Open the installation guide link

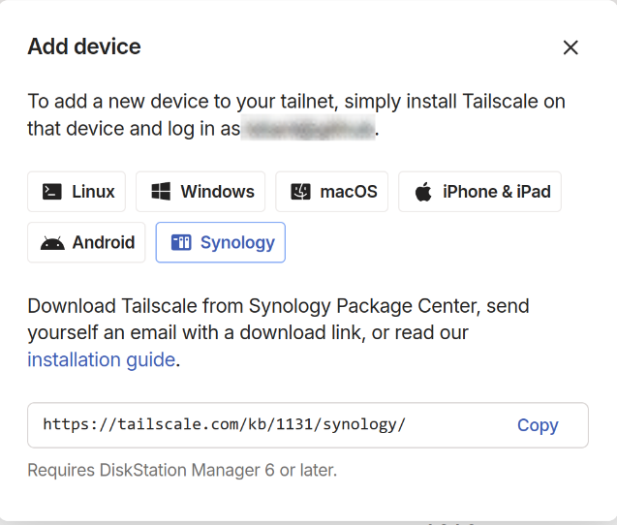102,360
